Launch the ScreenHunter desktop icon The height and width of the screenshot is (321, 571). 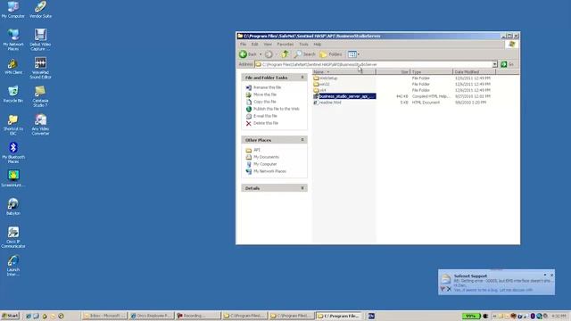pos(13,178)
